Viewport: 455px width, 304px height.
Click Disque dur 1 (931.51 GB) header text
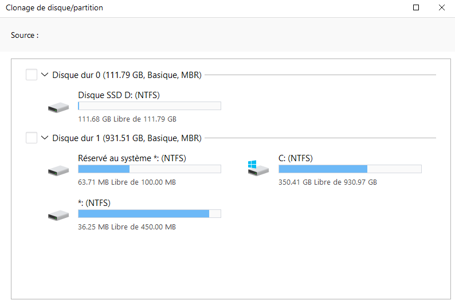[127, 138]
